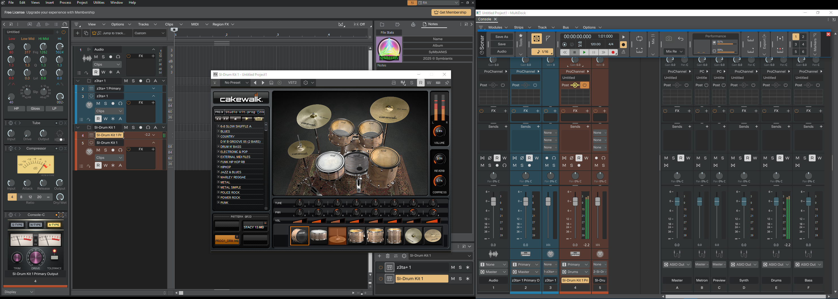Expand the BLUES pattern folder
The height and width of the screenshot is (299, 838).
point(219,131)
